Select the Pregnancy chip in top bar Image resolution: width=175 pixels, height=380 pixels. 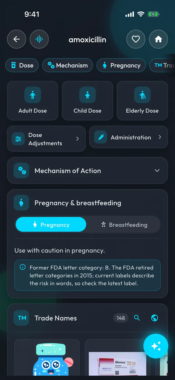click(121, 65)
